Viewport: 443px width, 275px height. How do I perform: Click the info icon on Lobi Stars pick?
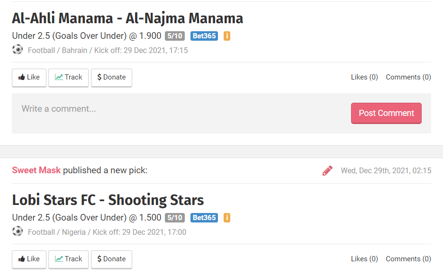[227, 218]
